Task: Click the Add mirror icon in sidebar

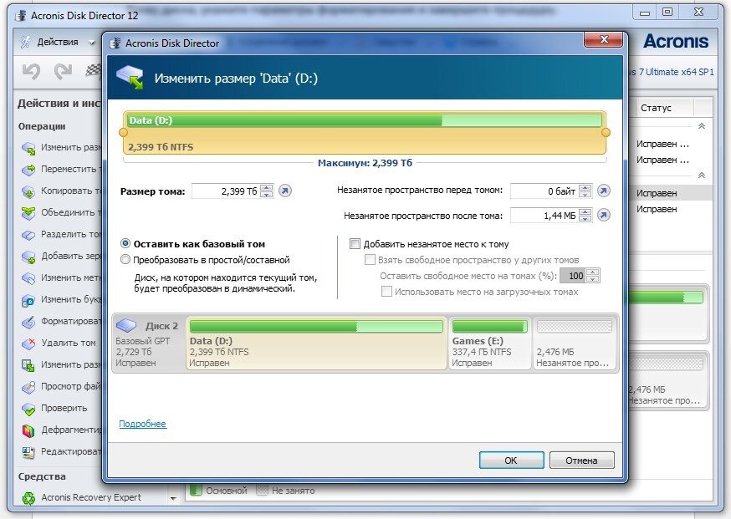Action: (x=28, y=257)
